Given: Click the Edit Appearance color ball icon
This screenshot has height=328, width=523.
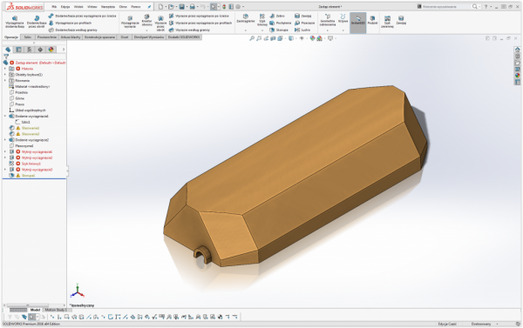Looking at the screenshot, I should (x=312, y=38).
